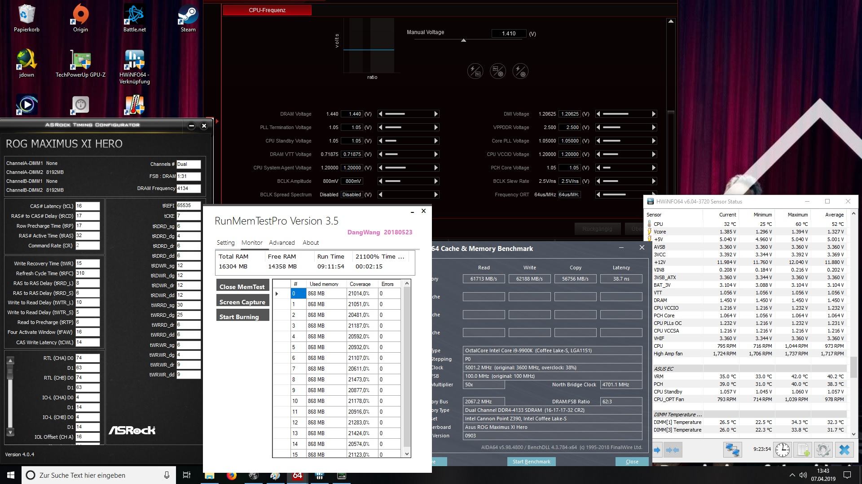Click the Screen Capture button
This screenshot has height=484, width=862.
[242, 301]
